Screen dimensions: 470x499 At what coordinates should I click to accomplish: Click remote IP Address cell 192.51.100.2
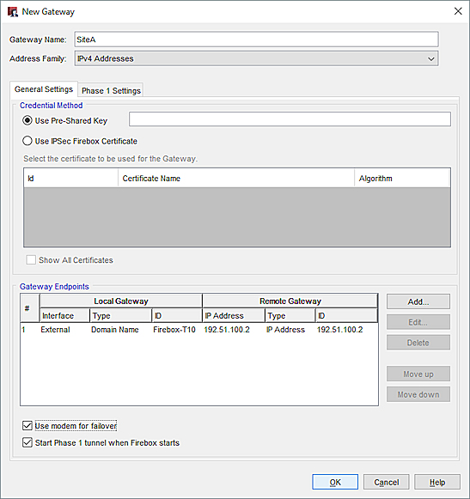tap(233, 330)
